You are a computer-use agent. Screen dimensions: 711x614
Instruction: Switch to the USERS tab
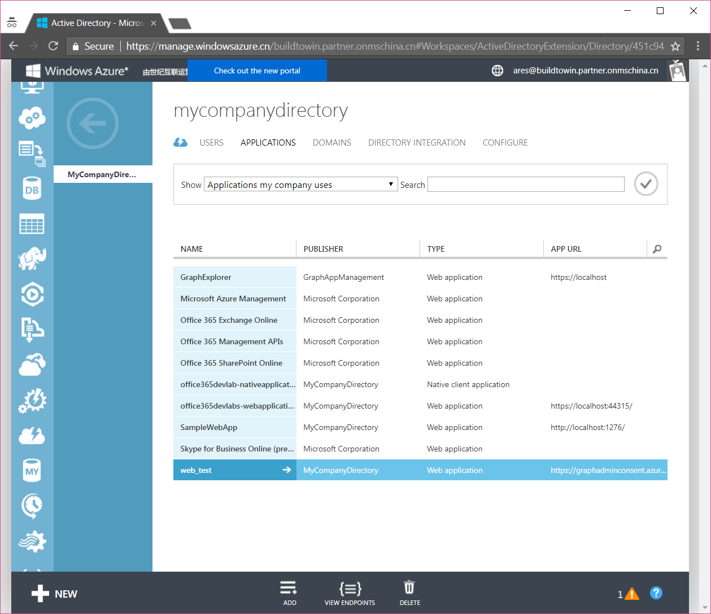[211, 142]
